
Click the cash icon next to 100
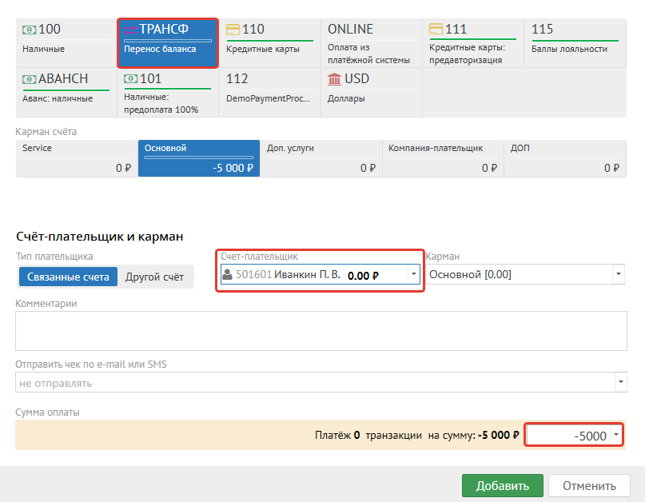pos(29,30)
